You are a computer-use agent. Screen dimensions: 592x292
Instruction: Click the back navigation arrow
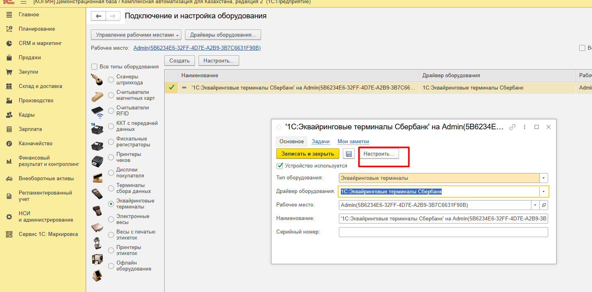[x=98, y=16]
